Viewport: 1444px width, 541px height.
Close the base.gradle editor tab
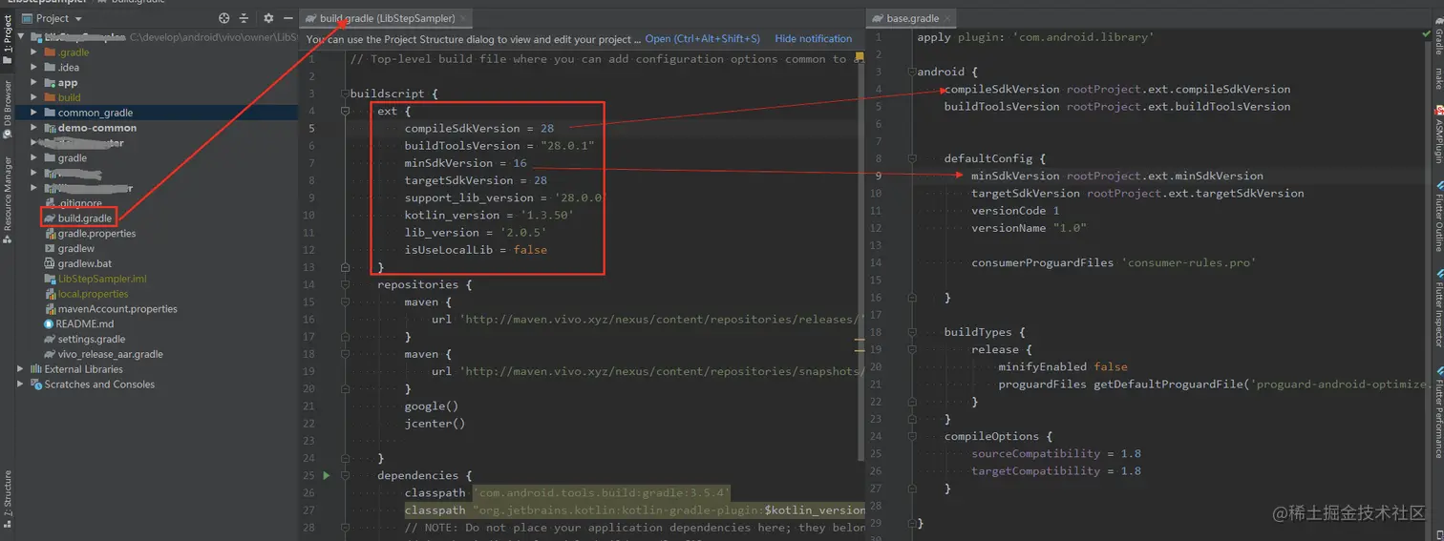(x=948, y=18)
